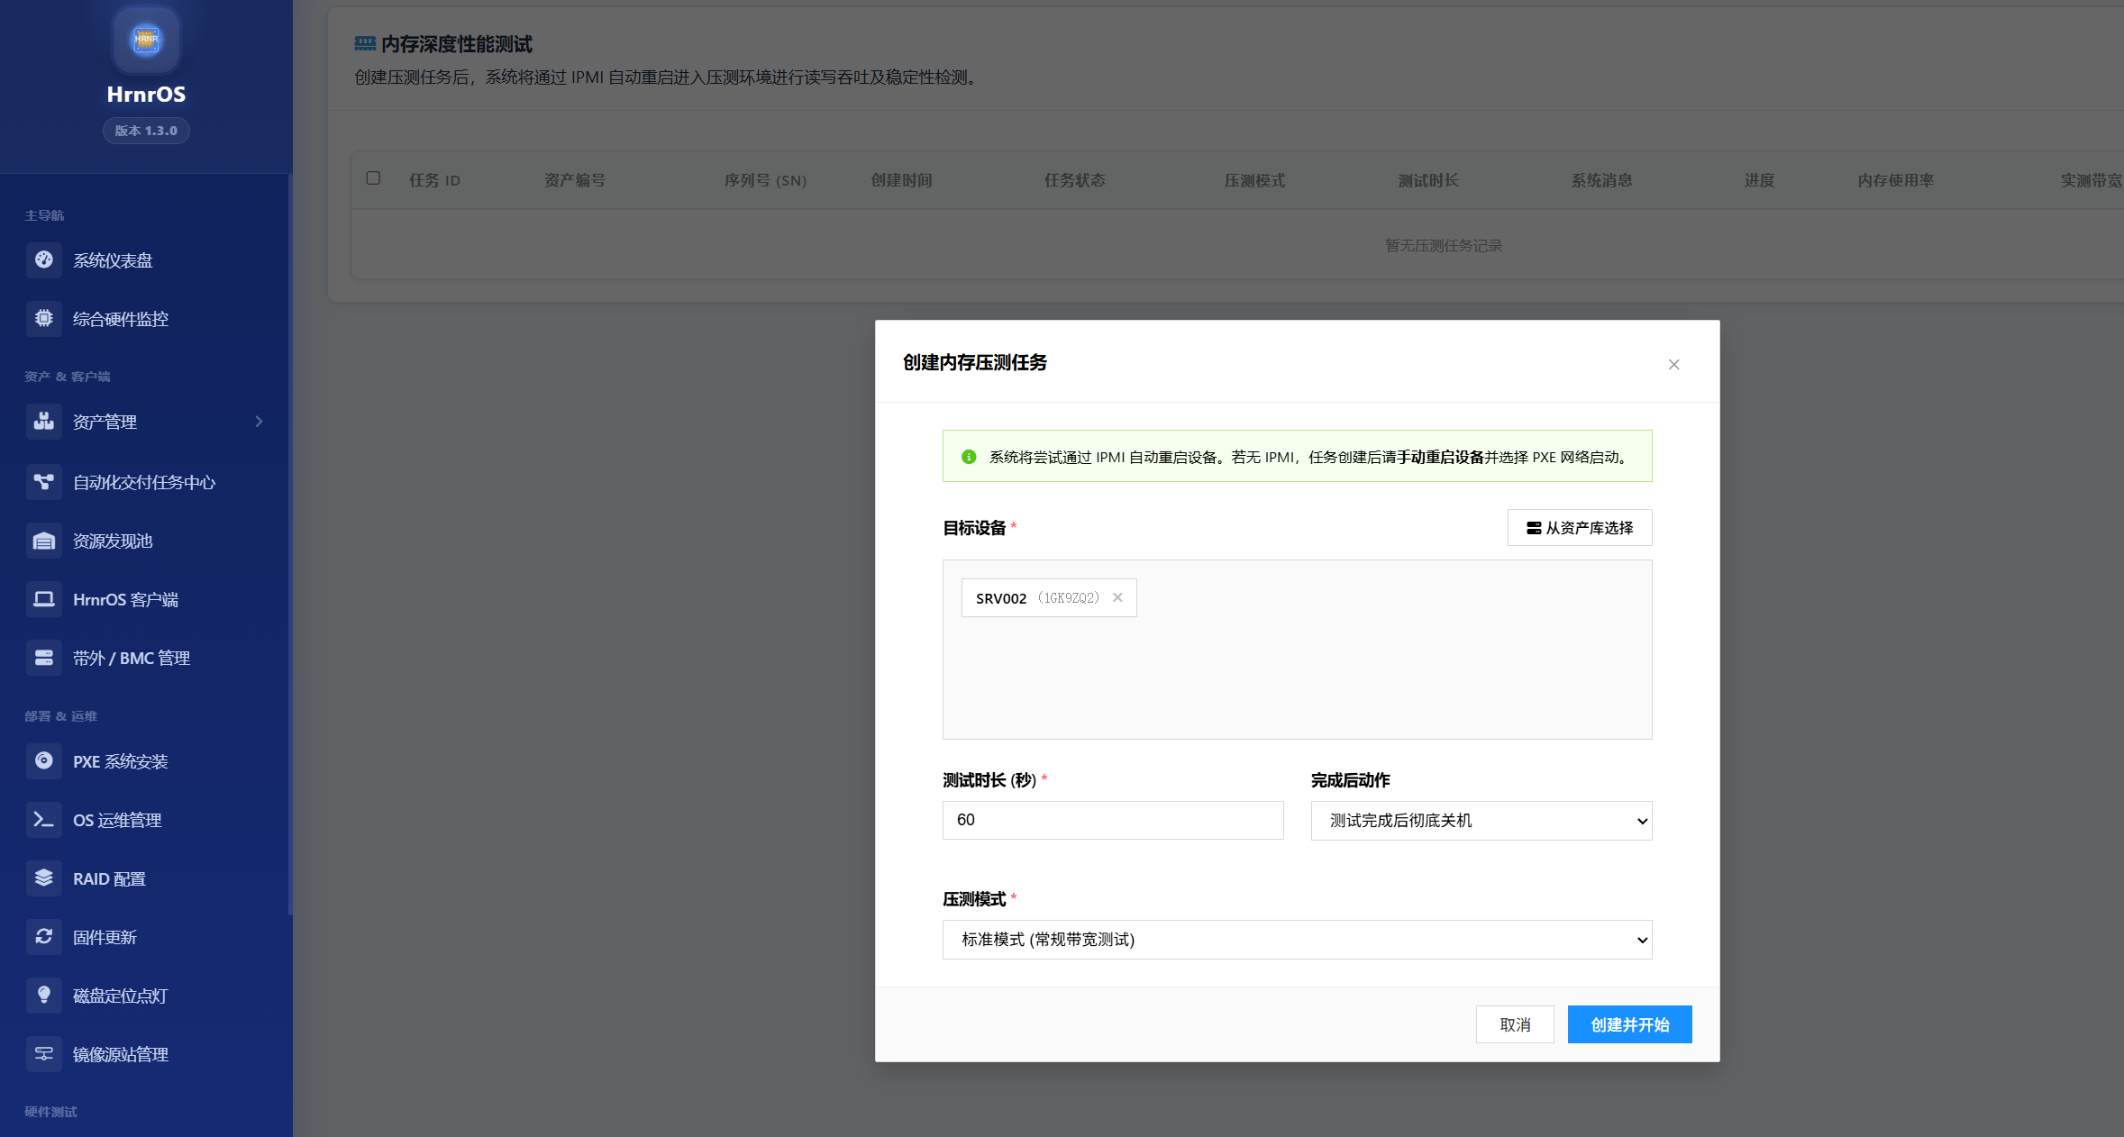Image resolution: width=2124 pixels, height=1137 pixels.
Task: Remove SRV002 device tag with its X
Action: click(x=1117, y=597)
